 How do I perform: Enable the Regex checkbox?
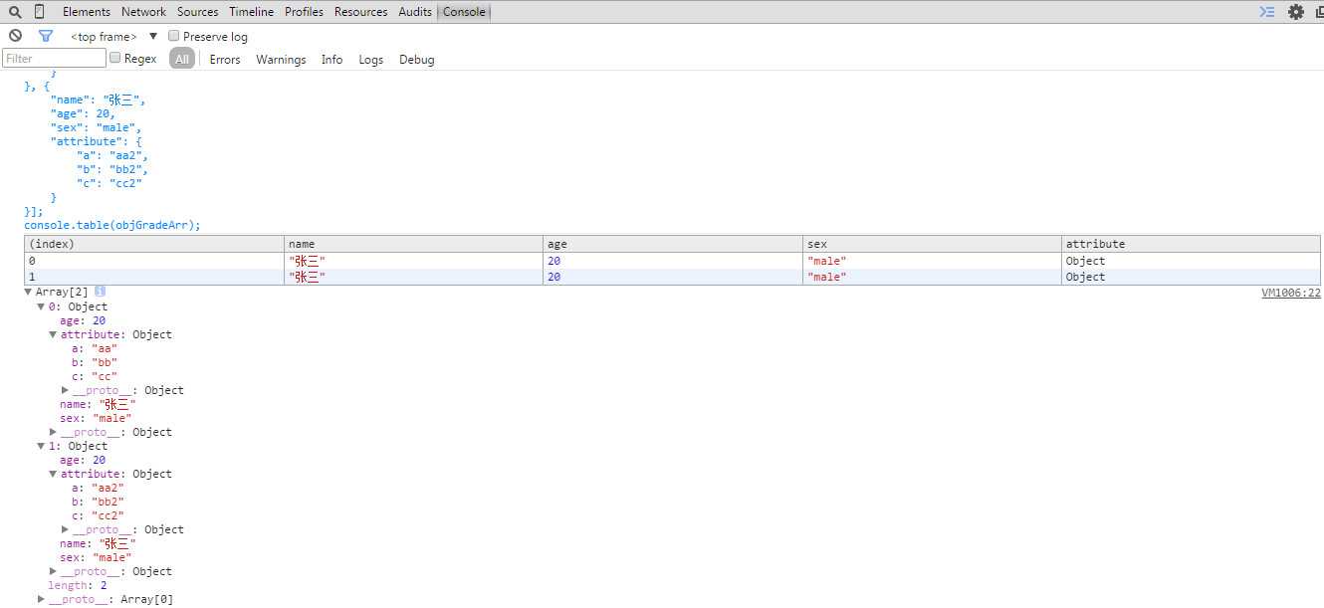(x=114, y=58)
